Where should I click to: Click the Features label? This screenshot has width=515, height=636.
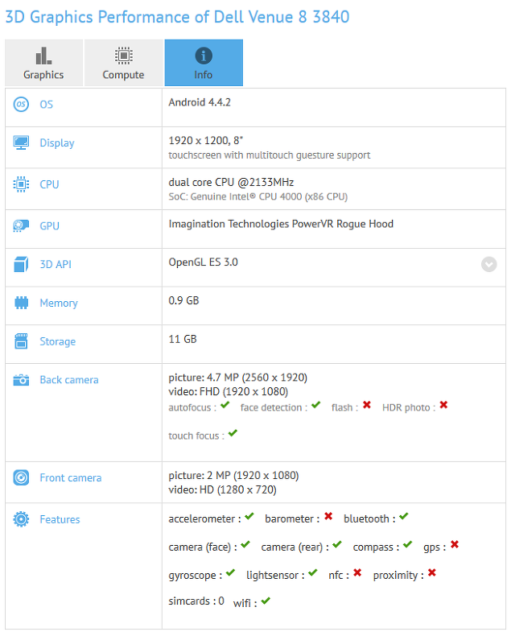point(60,519)
